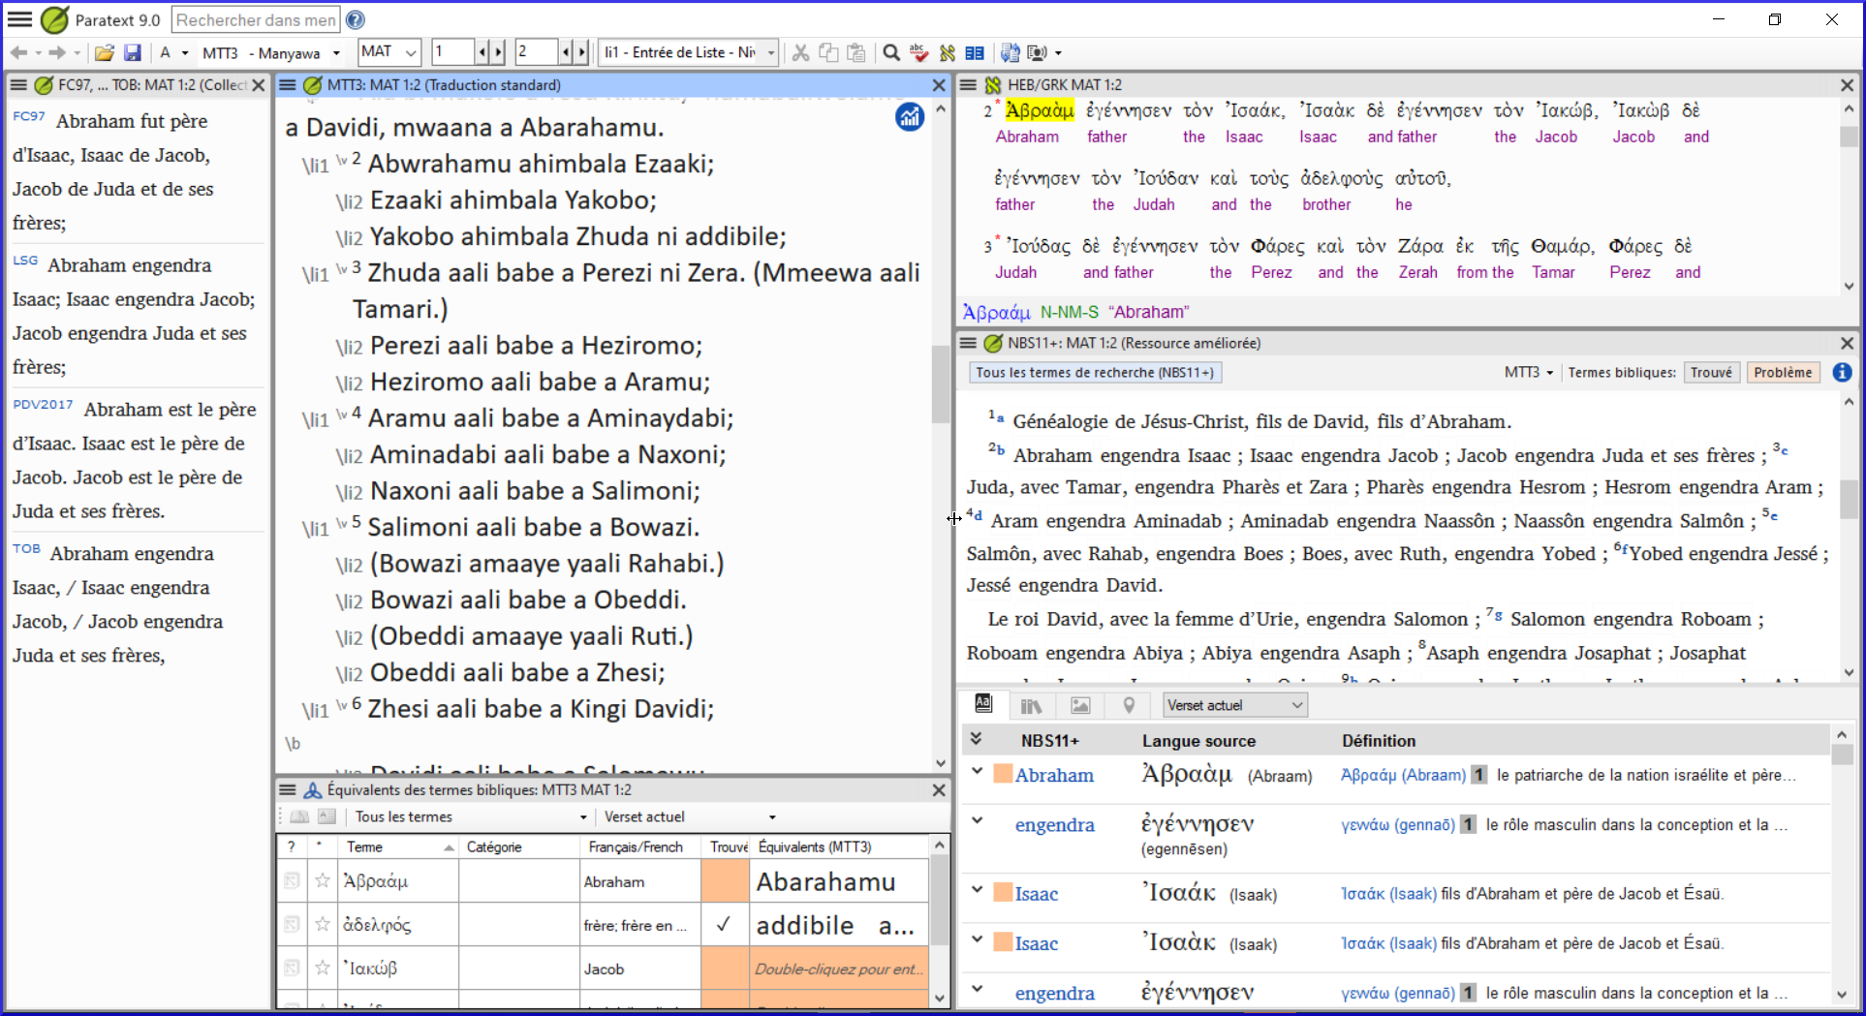Open the MAT book selector
The image size is (1866, 1016).
click(389, 51)
